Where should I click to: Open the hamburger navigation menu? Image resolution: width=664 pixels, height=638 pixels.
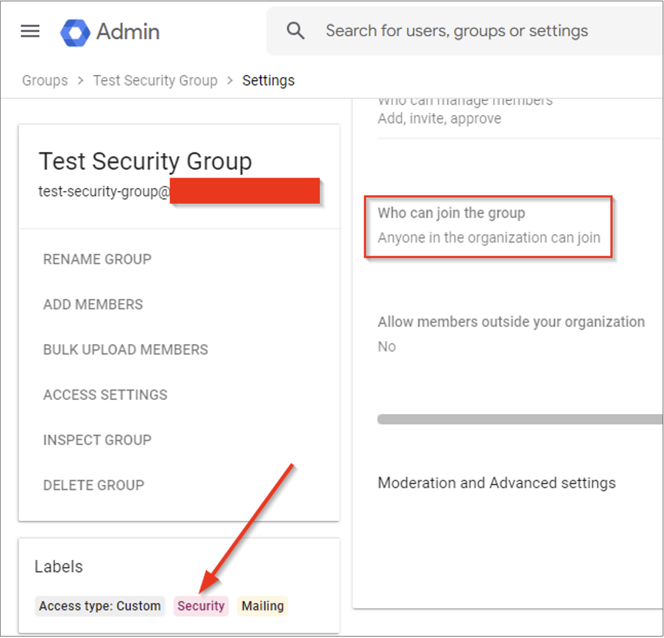(30, 31)
